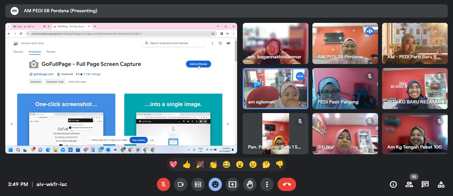
Task: Click the shared screen presentation area
Action: tap(121, 88)
